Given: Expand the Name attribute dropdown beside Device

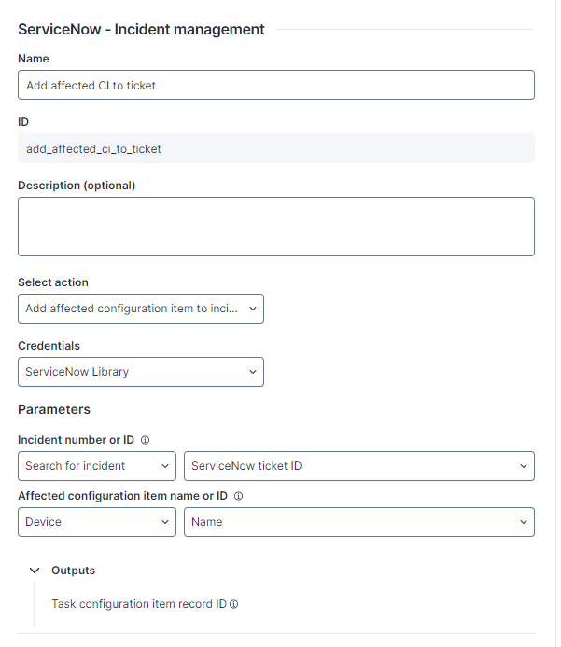Looking at the screenshot, I should 359,522.
